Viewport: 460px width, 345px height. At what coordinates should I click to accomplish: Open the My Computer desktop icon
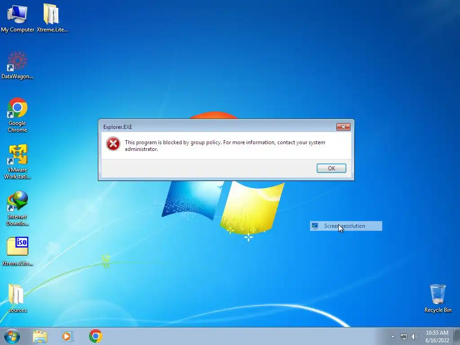tap(18, 18)
